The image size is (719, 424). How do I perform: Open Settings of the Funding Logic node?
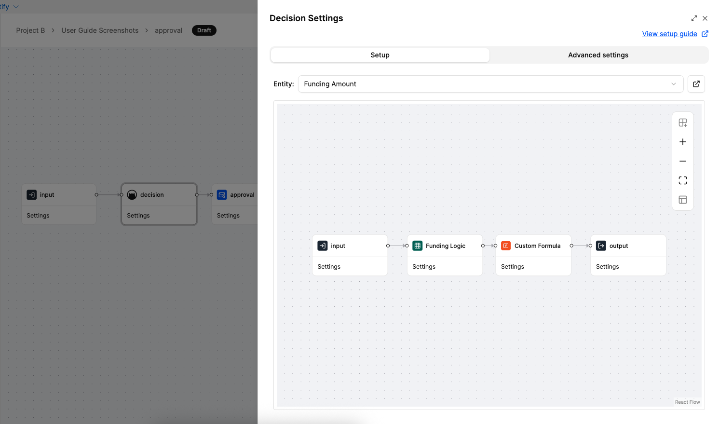(x=424, y=267)
